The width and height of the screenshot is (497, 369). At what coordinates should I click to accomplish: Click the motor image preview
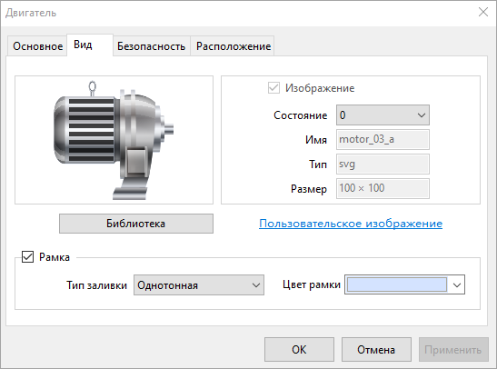(114, 140)
